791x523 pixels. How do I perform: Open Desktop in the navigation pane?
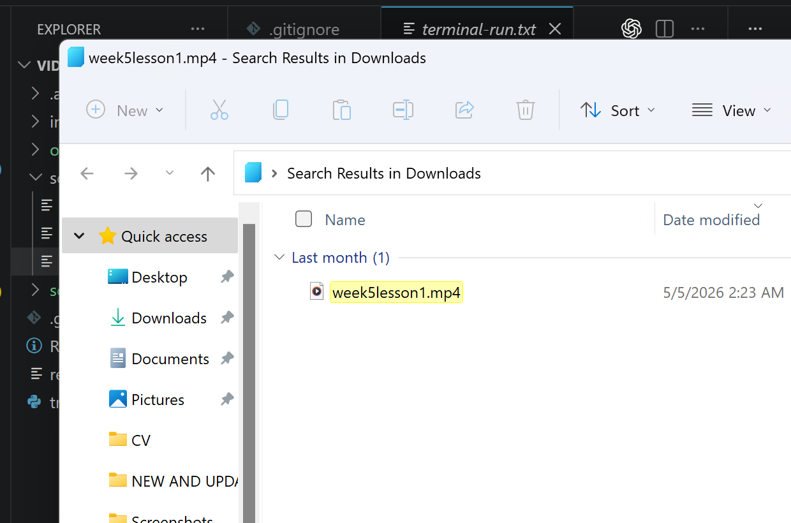coord(159,277)
